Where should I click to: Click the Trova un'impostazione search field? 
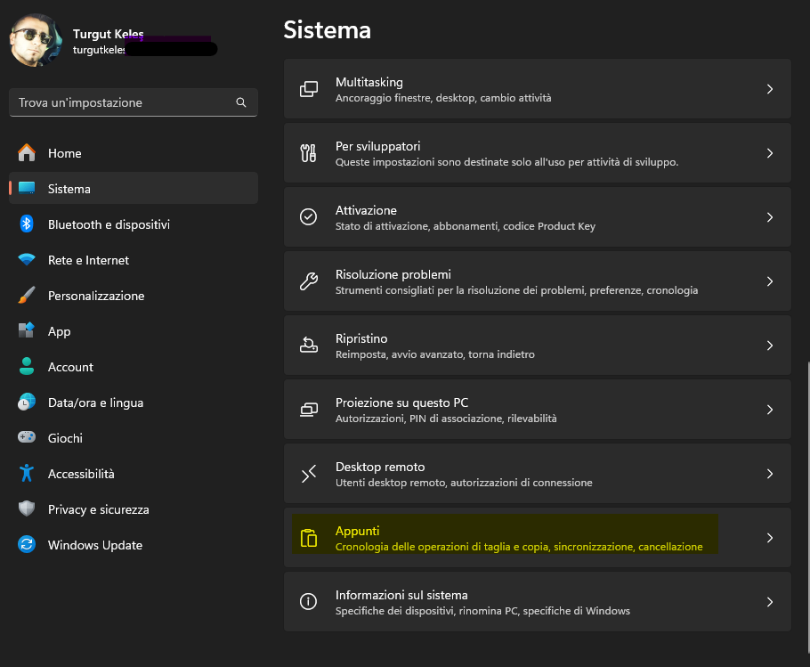point(125,103)
